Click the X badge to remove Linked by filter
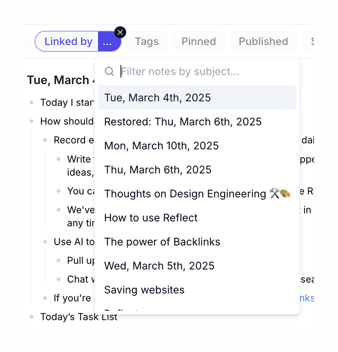338x352 pixels. [120, 32]
